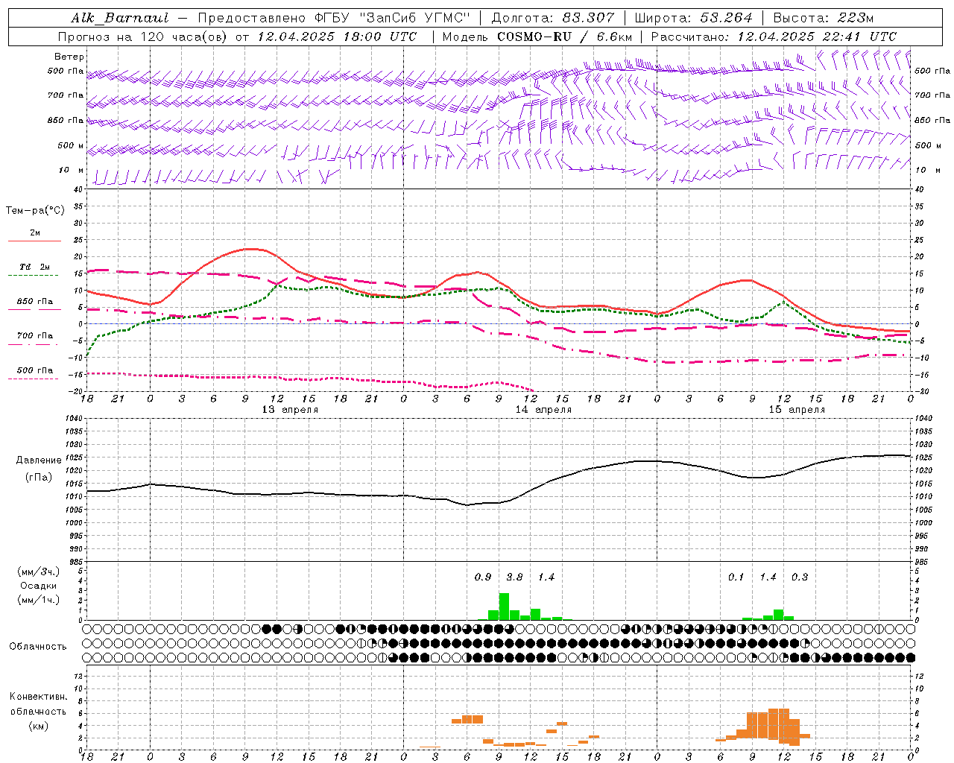Click the "Ветер" wind section label
Screen dimensions: 954x763
point(69,57)
